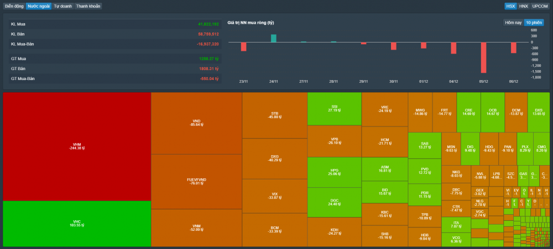Viewport: 553px width, 249px height.
Task: Click the 23/11 red bar in chart
Action: tap(243, 46)
